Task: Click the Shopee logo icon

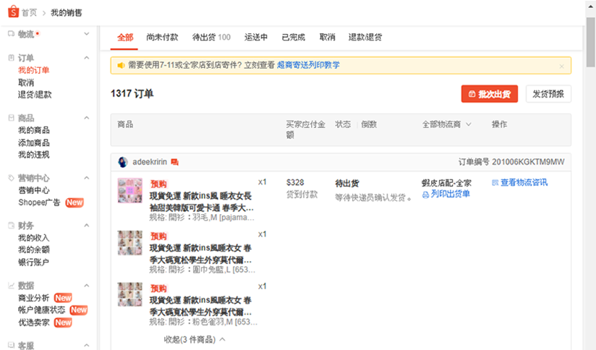Action: point(12,12)
